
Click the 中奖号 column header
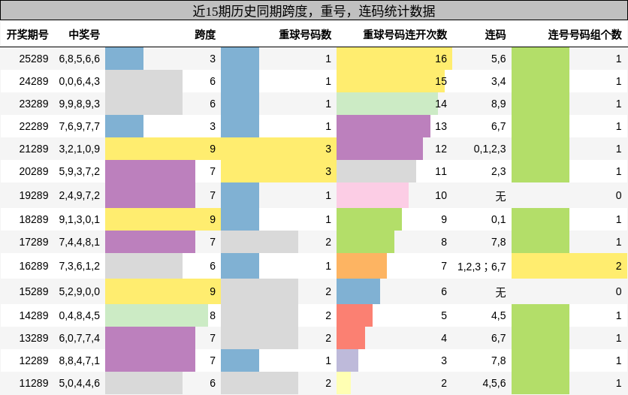coord(84,35)
